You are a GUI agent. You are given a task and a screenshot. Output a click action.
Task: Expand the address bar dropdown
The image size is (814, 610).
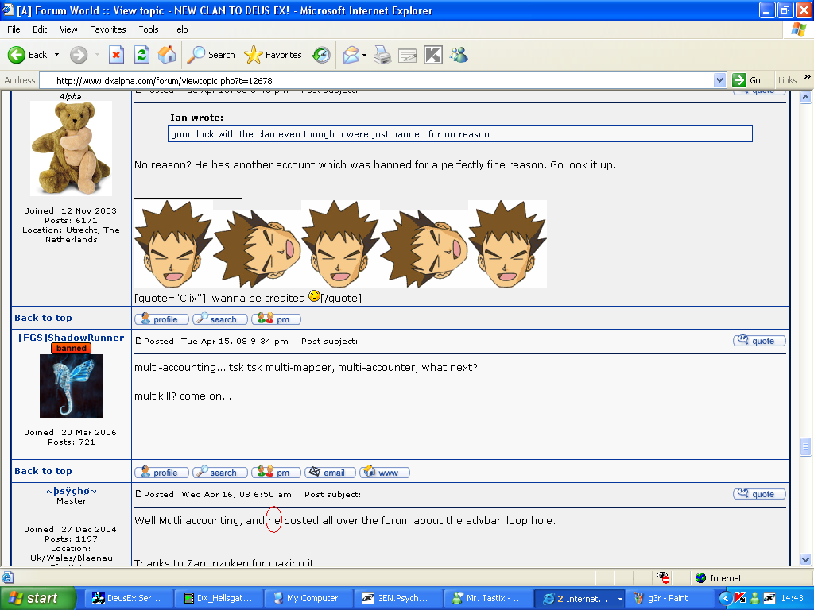[719, 80]
